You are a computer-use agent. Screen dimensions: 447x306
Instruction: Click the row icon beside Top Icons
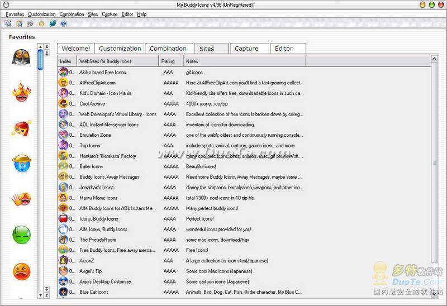click(63, 145)
